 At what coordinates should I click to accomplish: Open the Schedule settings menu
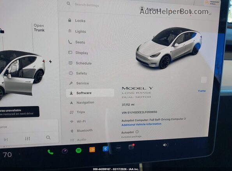click(x=80, y=63)
